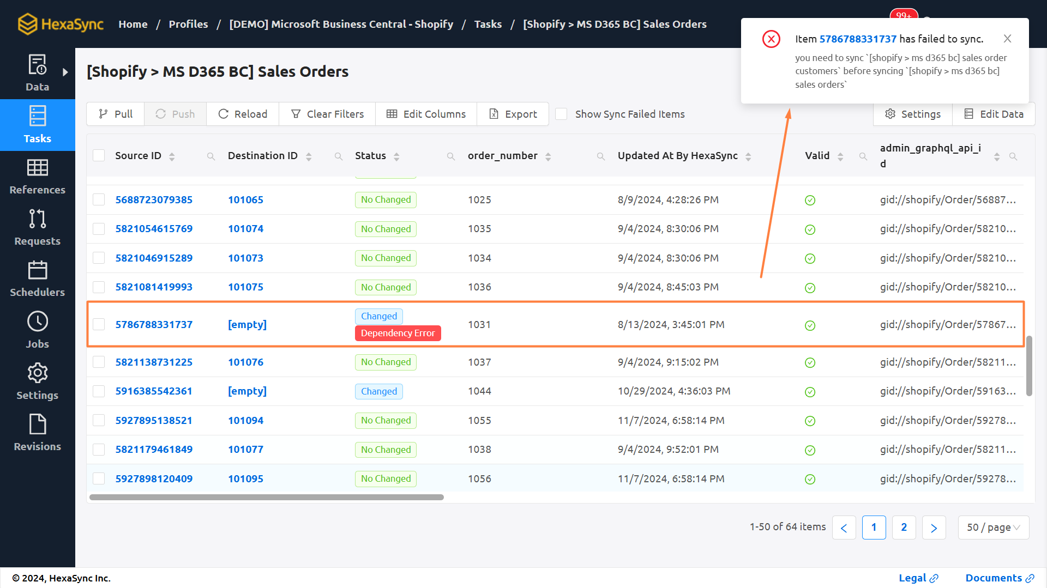
Task: Go to Tasks breadcrumb
Action: (488, 24)
